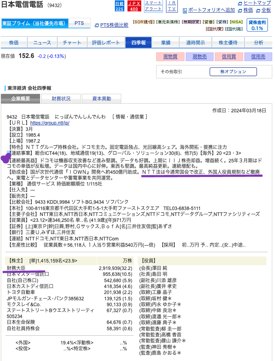This screenshot has height=361, width=275.
Task: Select the 東証プライム market tab
Action: click(35, 23)
